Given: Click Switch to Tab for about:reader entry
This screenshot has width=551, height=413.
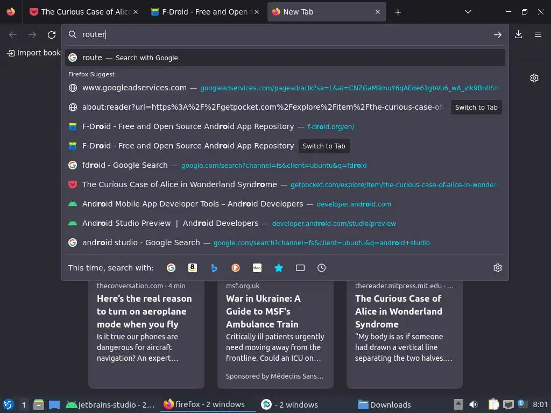Looking at the screenshot, I should coord(476,108).
